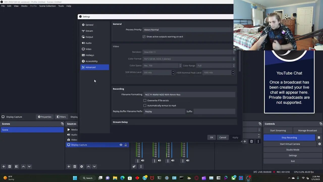Open Advanced Audio Properties gears icon
The width and height of the screenshot is (323, 182).
[134, 167]
